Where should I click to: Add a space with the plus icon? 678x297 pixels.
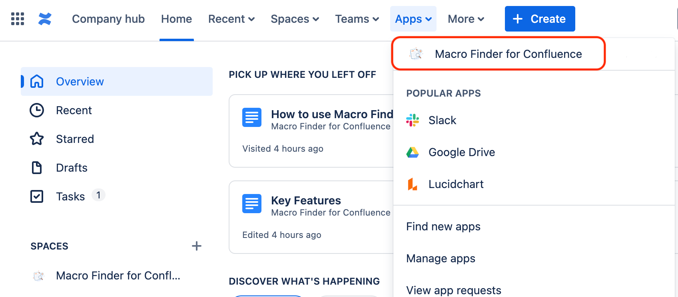(x=196, y=246)
